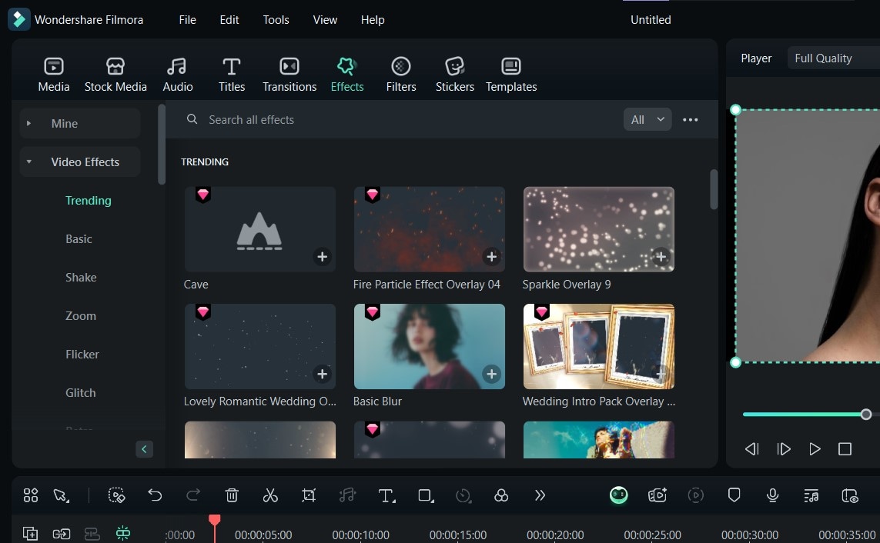Stop playback in the player
Screen dimensions: 880x543
(845, 449)
